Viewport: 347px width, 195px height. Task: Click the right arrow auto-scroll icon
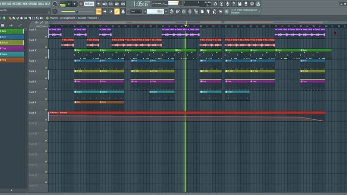105,11
